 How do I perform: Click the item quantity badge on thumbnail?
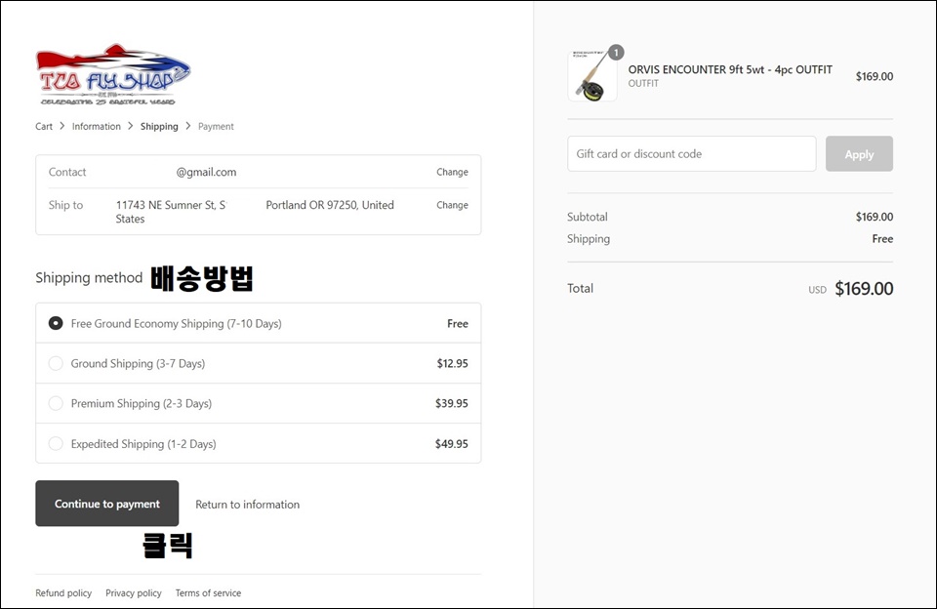pyautogui.click(x=616, y=53)
